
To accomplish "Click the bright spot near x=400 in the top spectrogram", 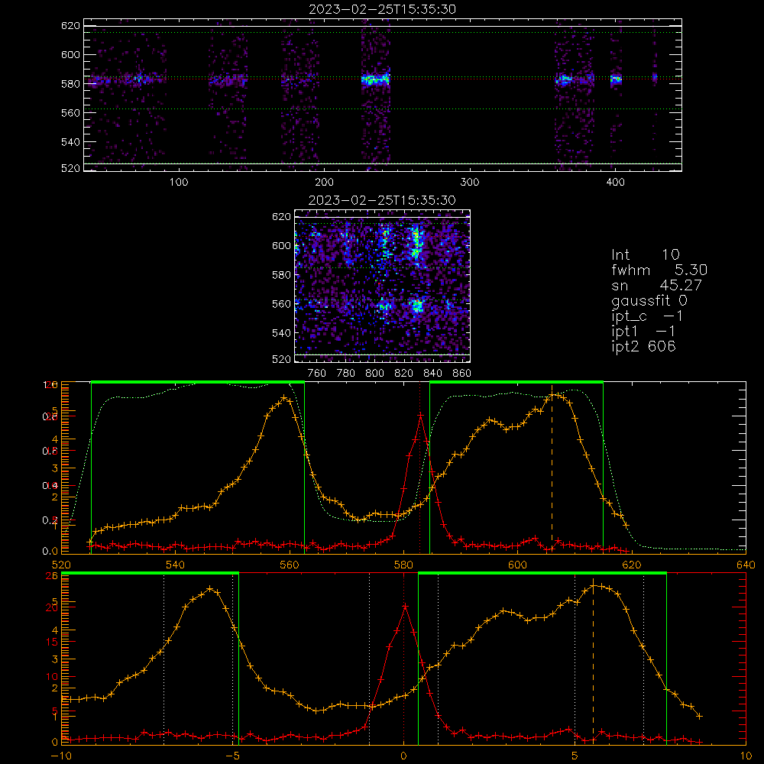I will tap(617, 79).
